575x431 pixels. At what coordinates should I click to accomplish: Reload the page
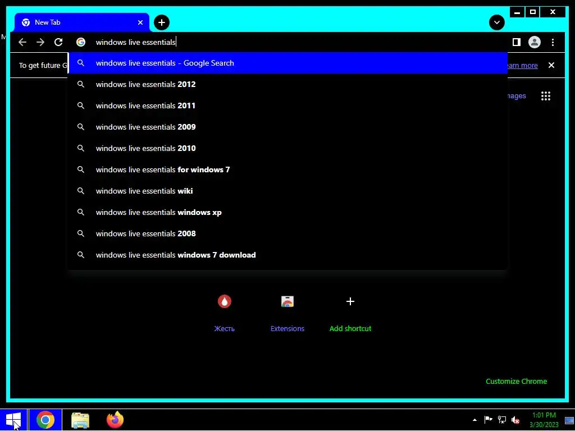point(58,42)
